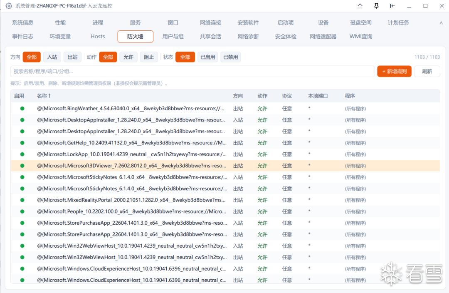Sort by the 协议 column header
The width and height of the screenshot is (449, 293).
(x=287, y=96)
